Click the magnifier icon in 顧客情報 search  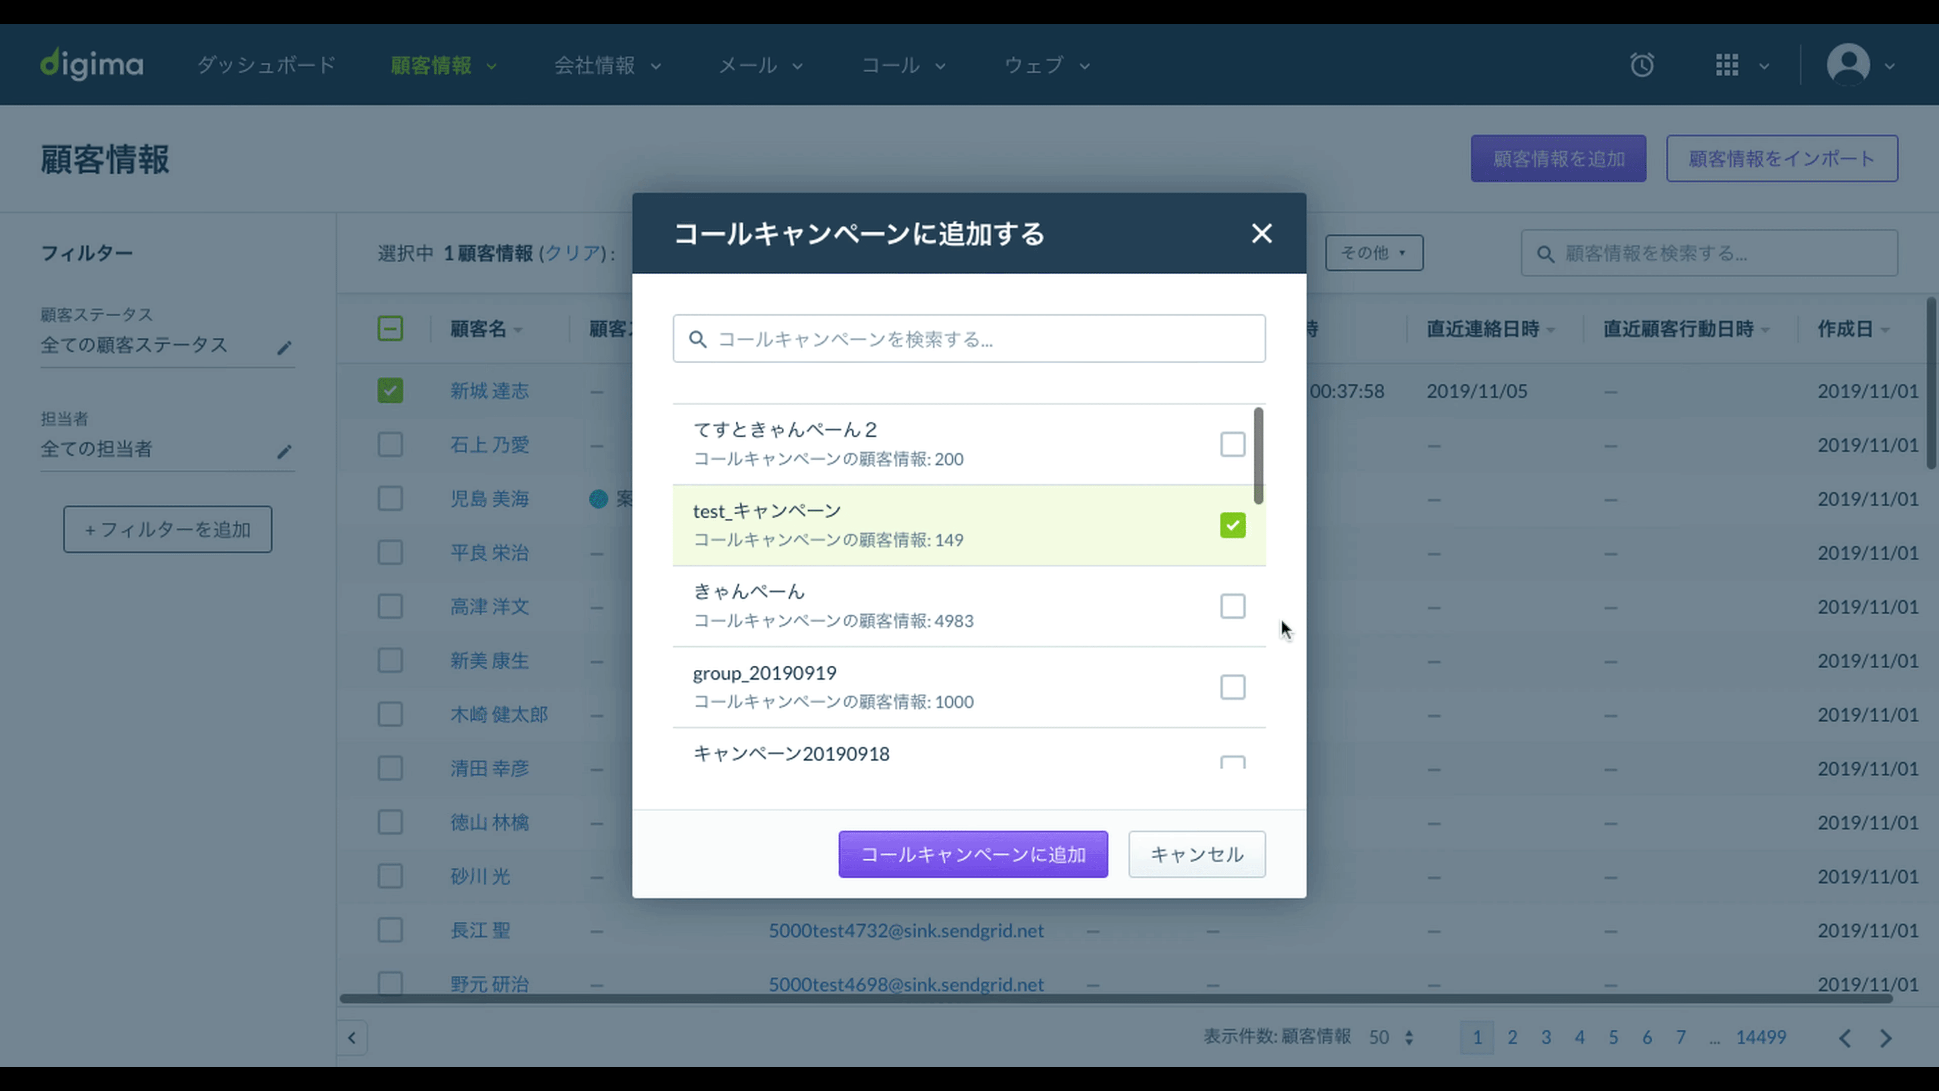pyautogui.click(x=1545, y=255)
